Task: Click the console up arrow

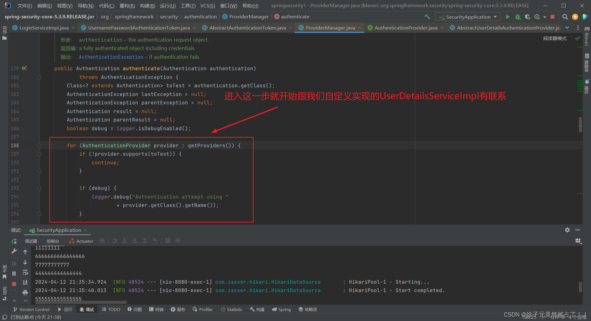Action: [x=25, y=252]
